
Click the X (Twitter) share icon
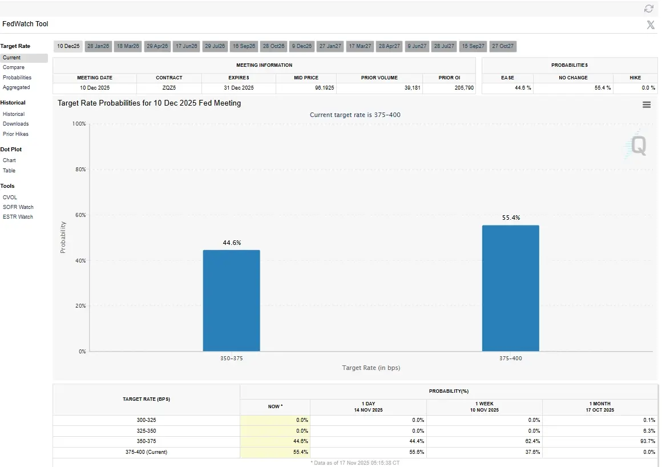pyautogui.click(x=650, y=25)
